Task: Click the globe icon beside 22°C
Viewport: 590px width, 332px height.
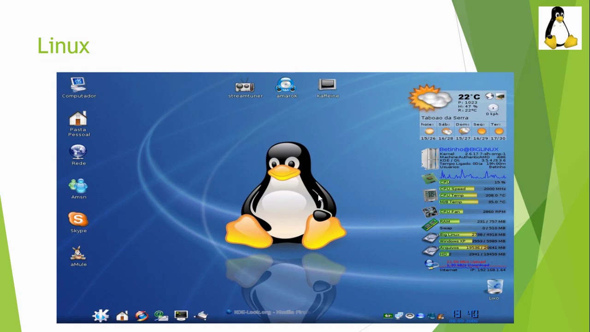Action: click(490, 96)
